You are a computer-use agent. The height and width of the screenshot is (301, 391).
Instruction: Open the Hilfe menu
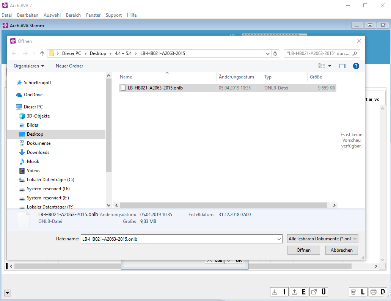point(132,15)
